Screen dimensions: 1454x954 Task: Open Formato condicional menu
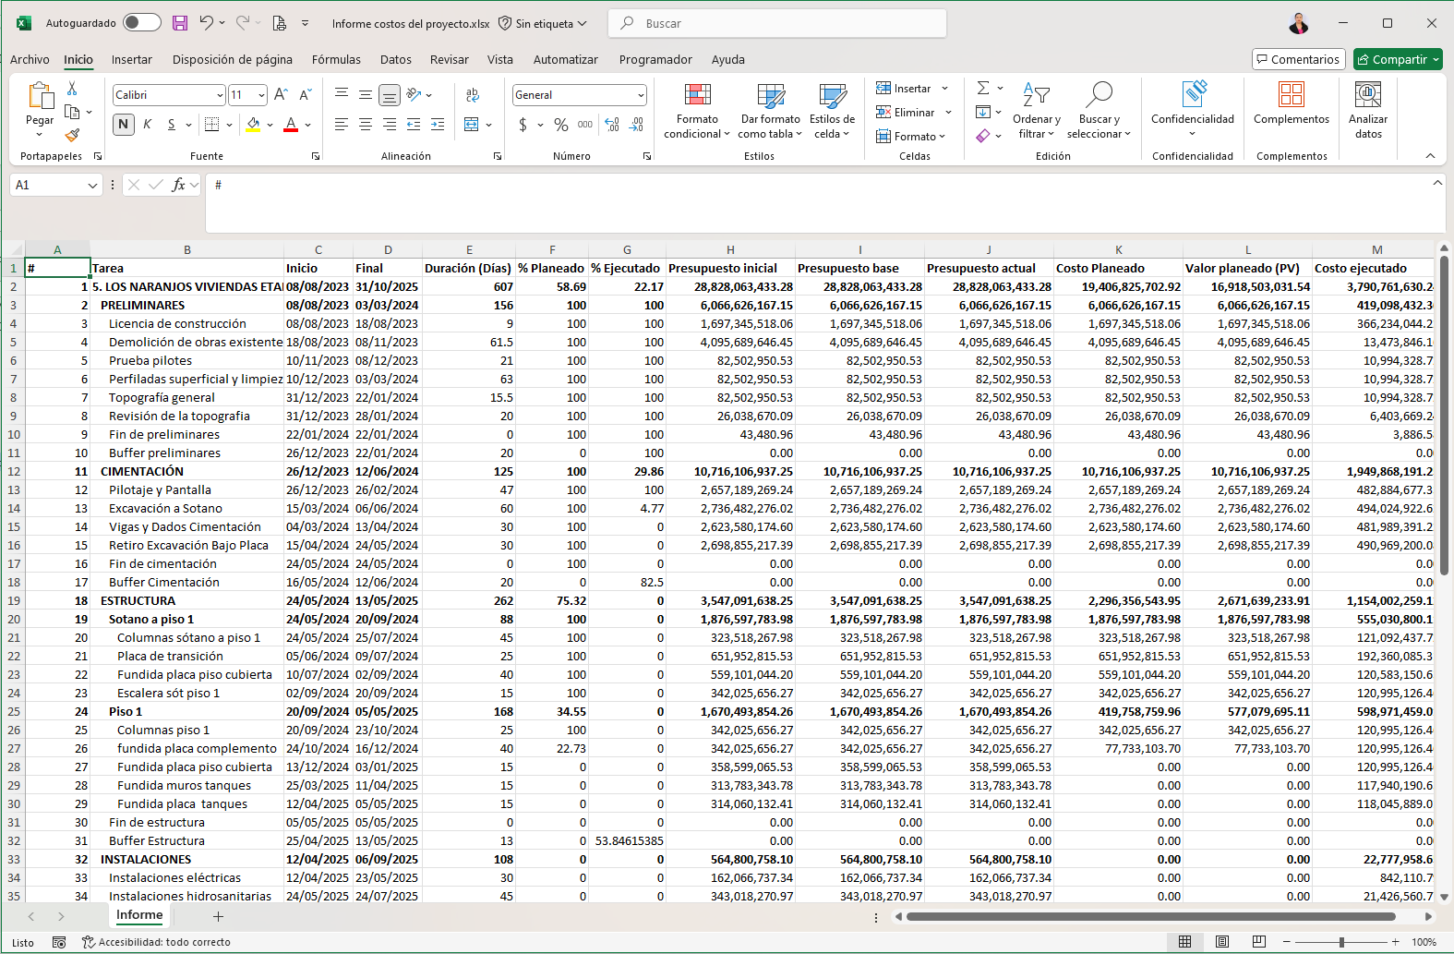[697, 111]
